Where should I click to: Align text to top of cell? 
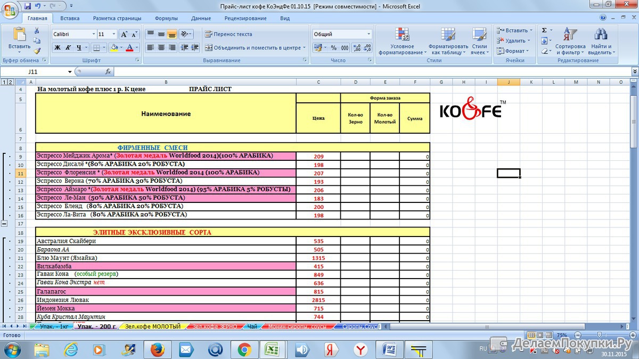[x=151, y=34]
